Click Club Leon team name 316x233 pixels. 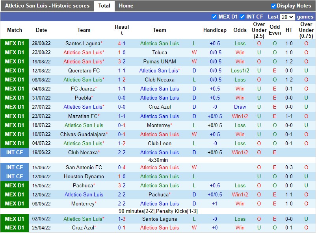coord(160,144)
